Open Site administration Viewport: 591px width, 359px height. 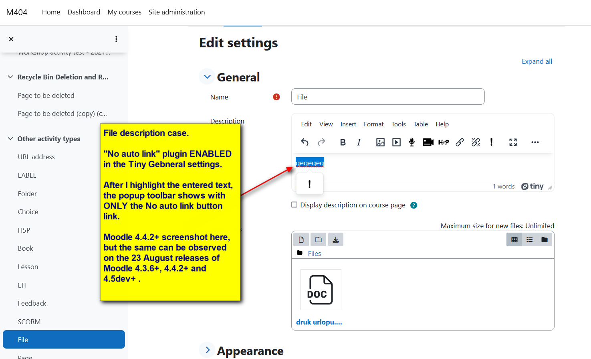[177, 12]
